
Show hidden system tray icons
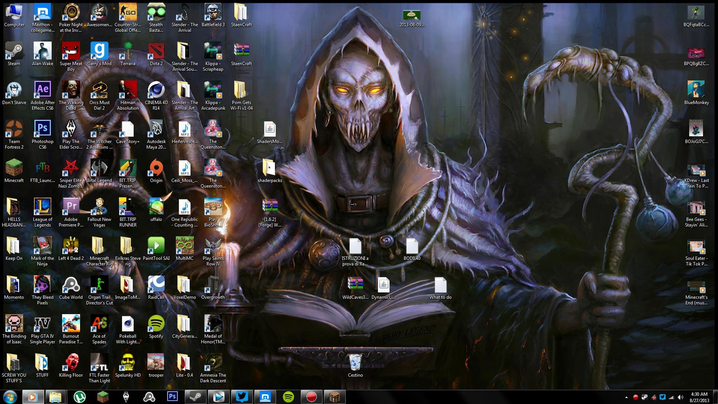(x=626, y=397)
